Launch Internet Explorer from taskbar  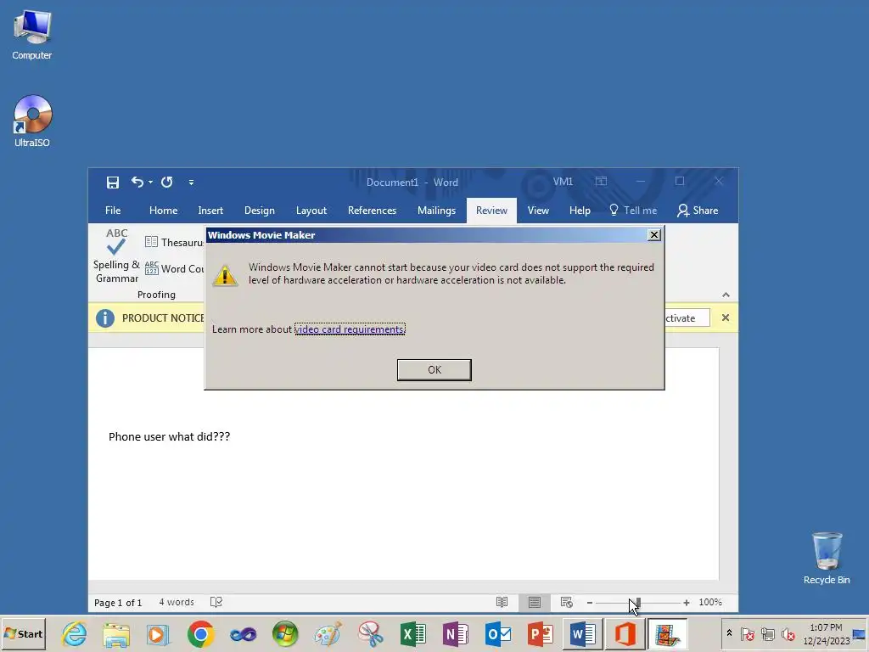click(x=74, y=634)
